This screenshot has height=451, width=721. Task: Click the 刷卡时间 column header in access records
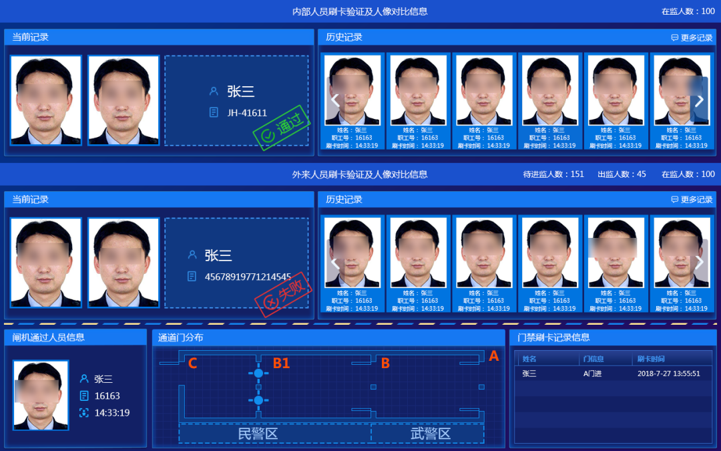coord(652,359)
